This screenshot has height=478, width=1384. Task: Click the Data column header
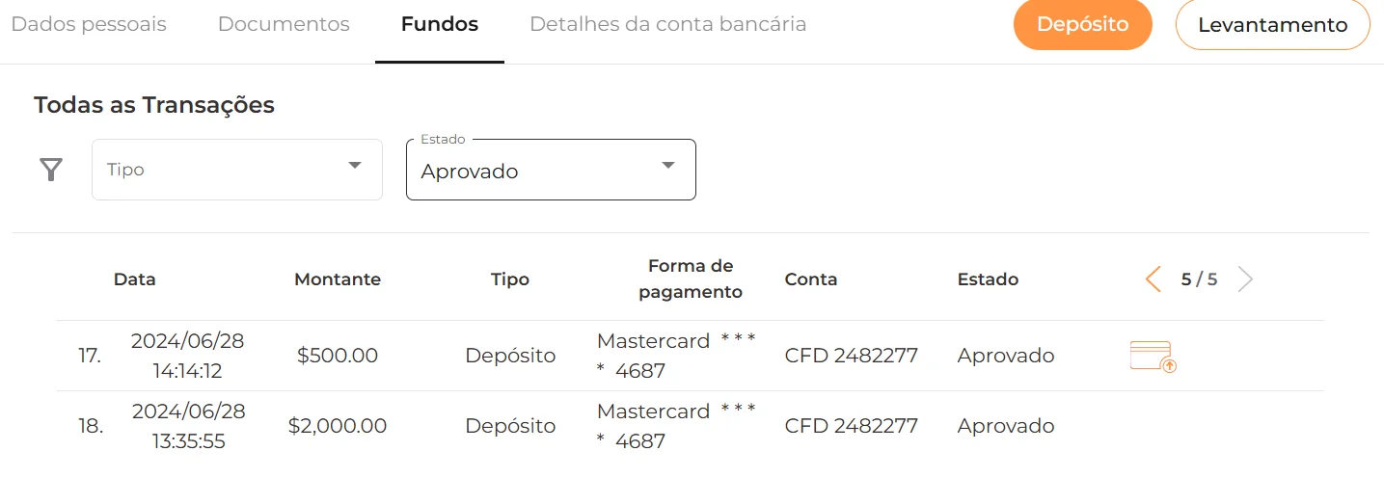coord(135,279)
